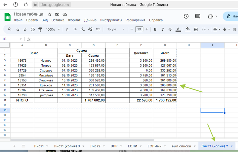Viewport: 238px width, 152px height.
Task: Click the horizontal scrollbar of the sheet
Action: click(x=83, y=140)
